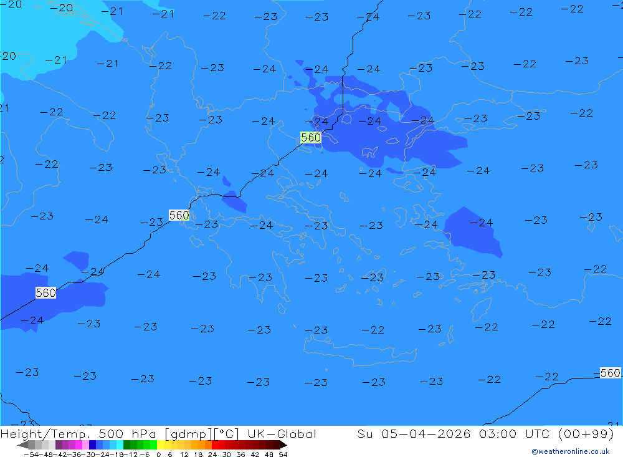Click the ©weatheronline.co.uk link

click(x=570, y=451)
